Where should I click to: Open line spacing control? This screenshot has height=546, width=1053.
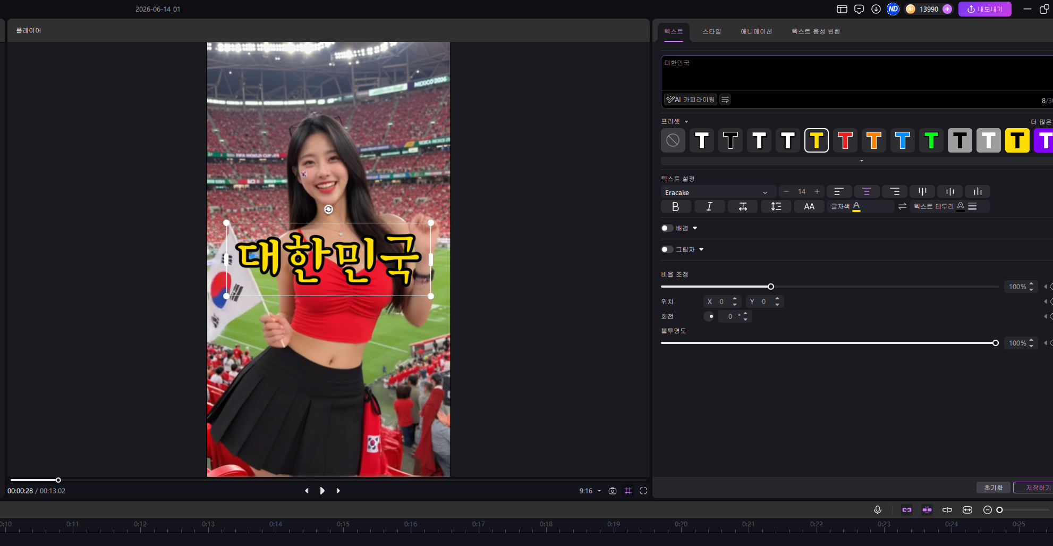(x=776, y=206)
